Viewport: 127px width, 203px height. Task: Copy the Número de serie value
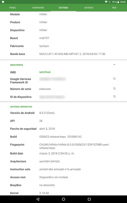coord(115,89)
